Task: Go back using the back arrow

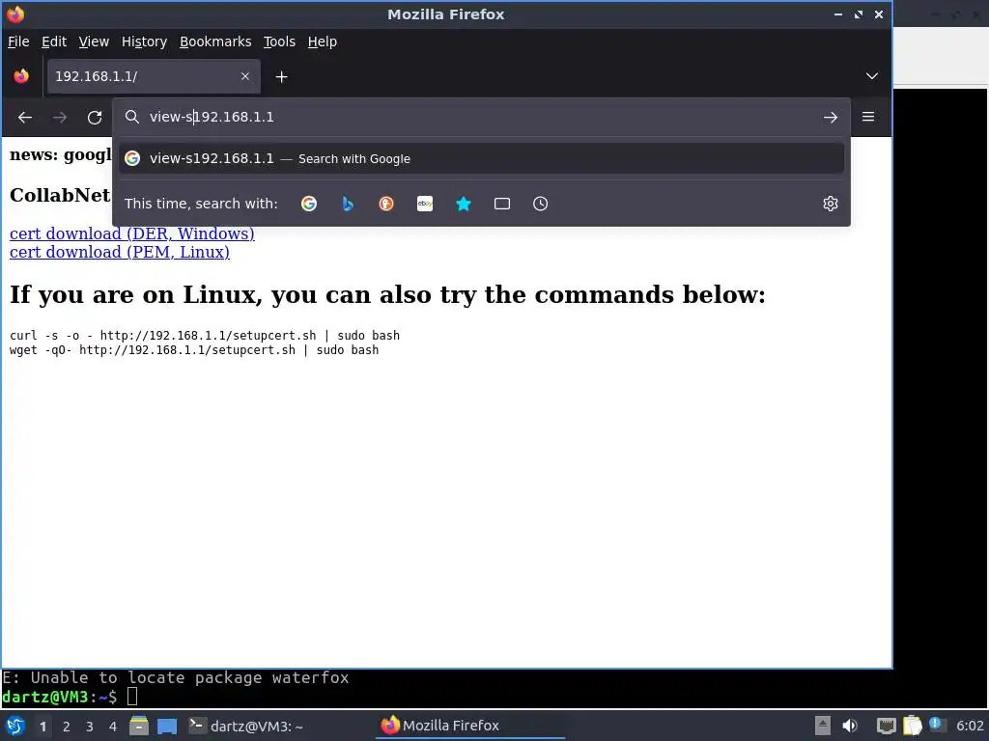Action: pos(24,117)
